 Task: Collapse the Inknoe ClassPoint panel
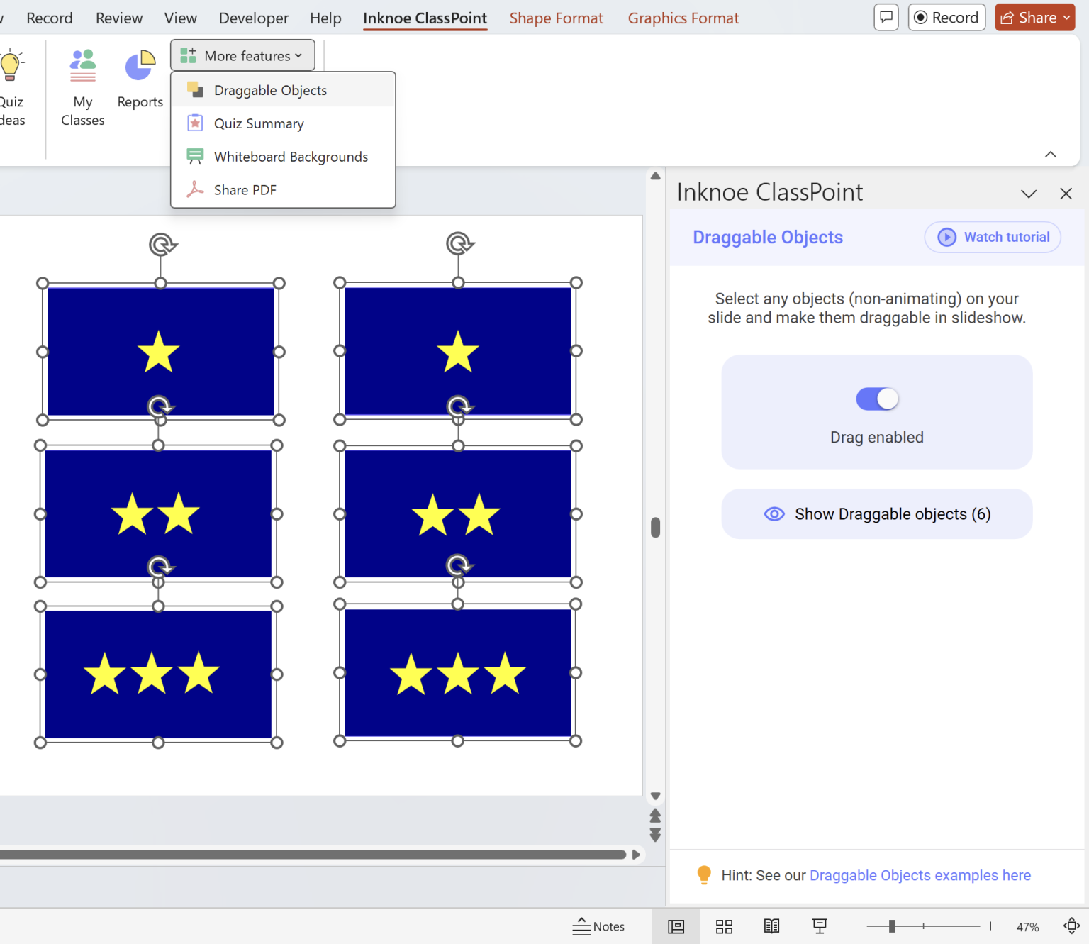click(1028, 193)
